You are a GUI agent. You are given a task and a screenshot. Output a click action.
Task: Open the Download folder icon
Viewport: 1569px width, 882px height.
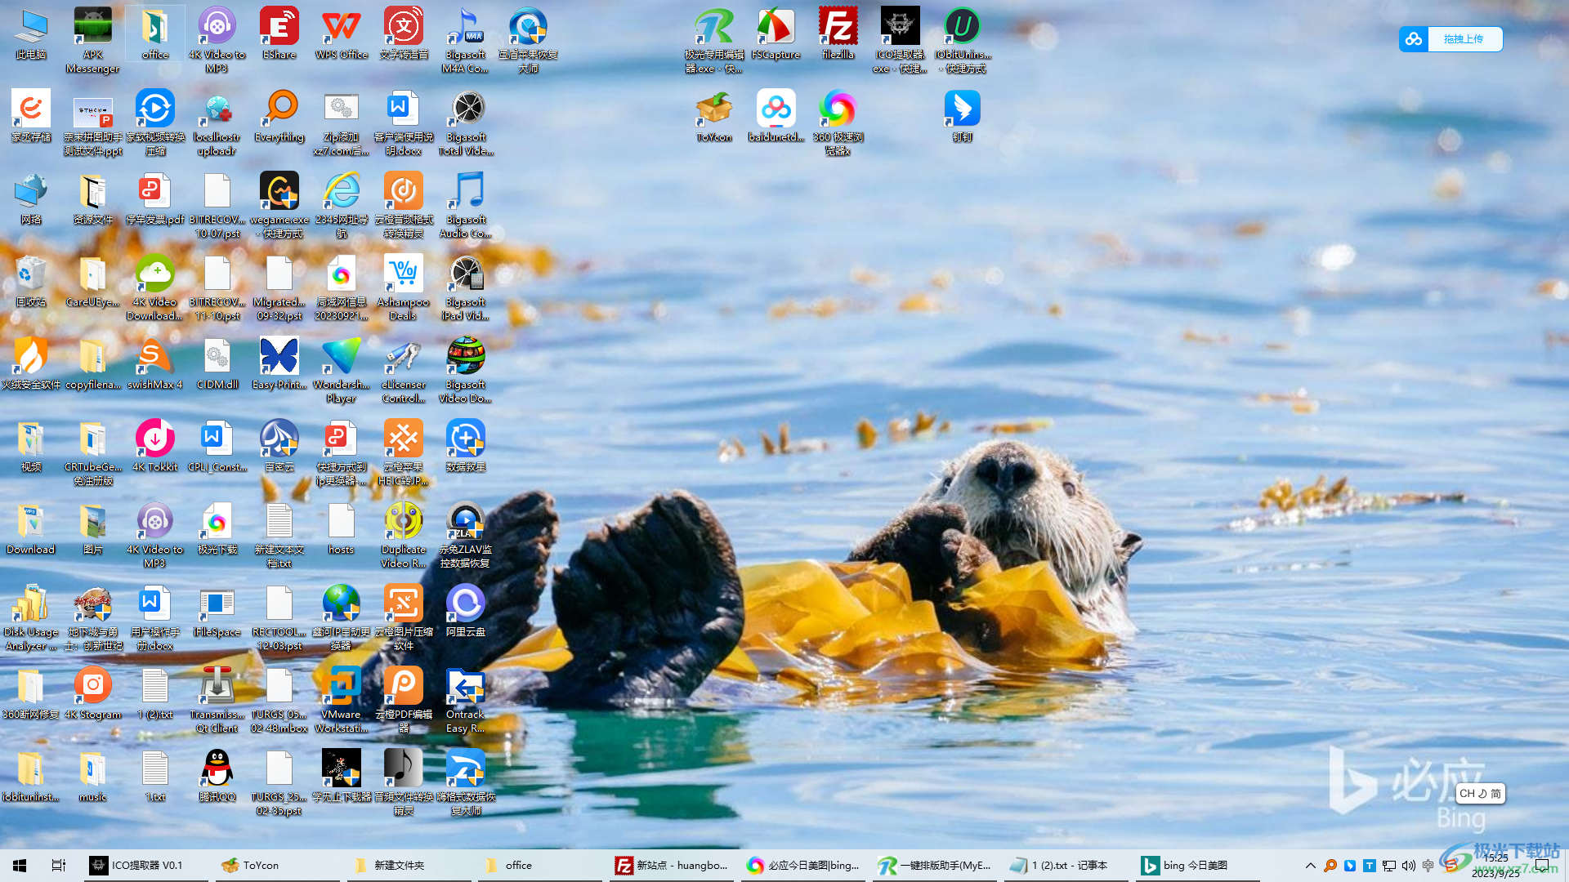pyautogui.click(x=30, y=528)
